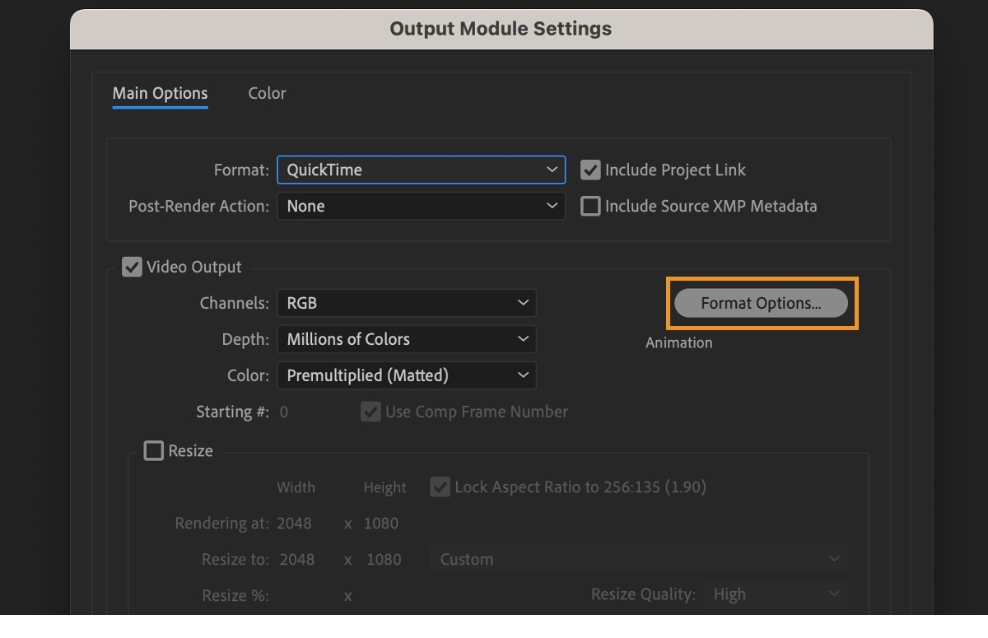The image size is (988, 638).
Task: Open the Channels dropdown set to RGB
Action: pyautogui.click(x=407, y=303)
